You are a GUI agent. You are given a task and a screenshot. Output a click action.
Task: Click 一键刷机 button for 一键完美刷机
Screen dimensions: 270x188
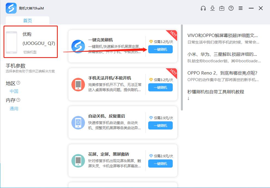160,49
